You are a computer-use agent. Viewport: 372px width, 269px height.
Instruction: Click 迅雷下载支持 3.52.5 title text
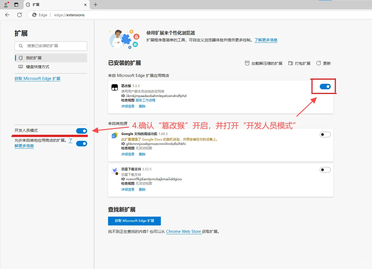coord(136,169)
